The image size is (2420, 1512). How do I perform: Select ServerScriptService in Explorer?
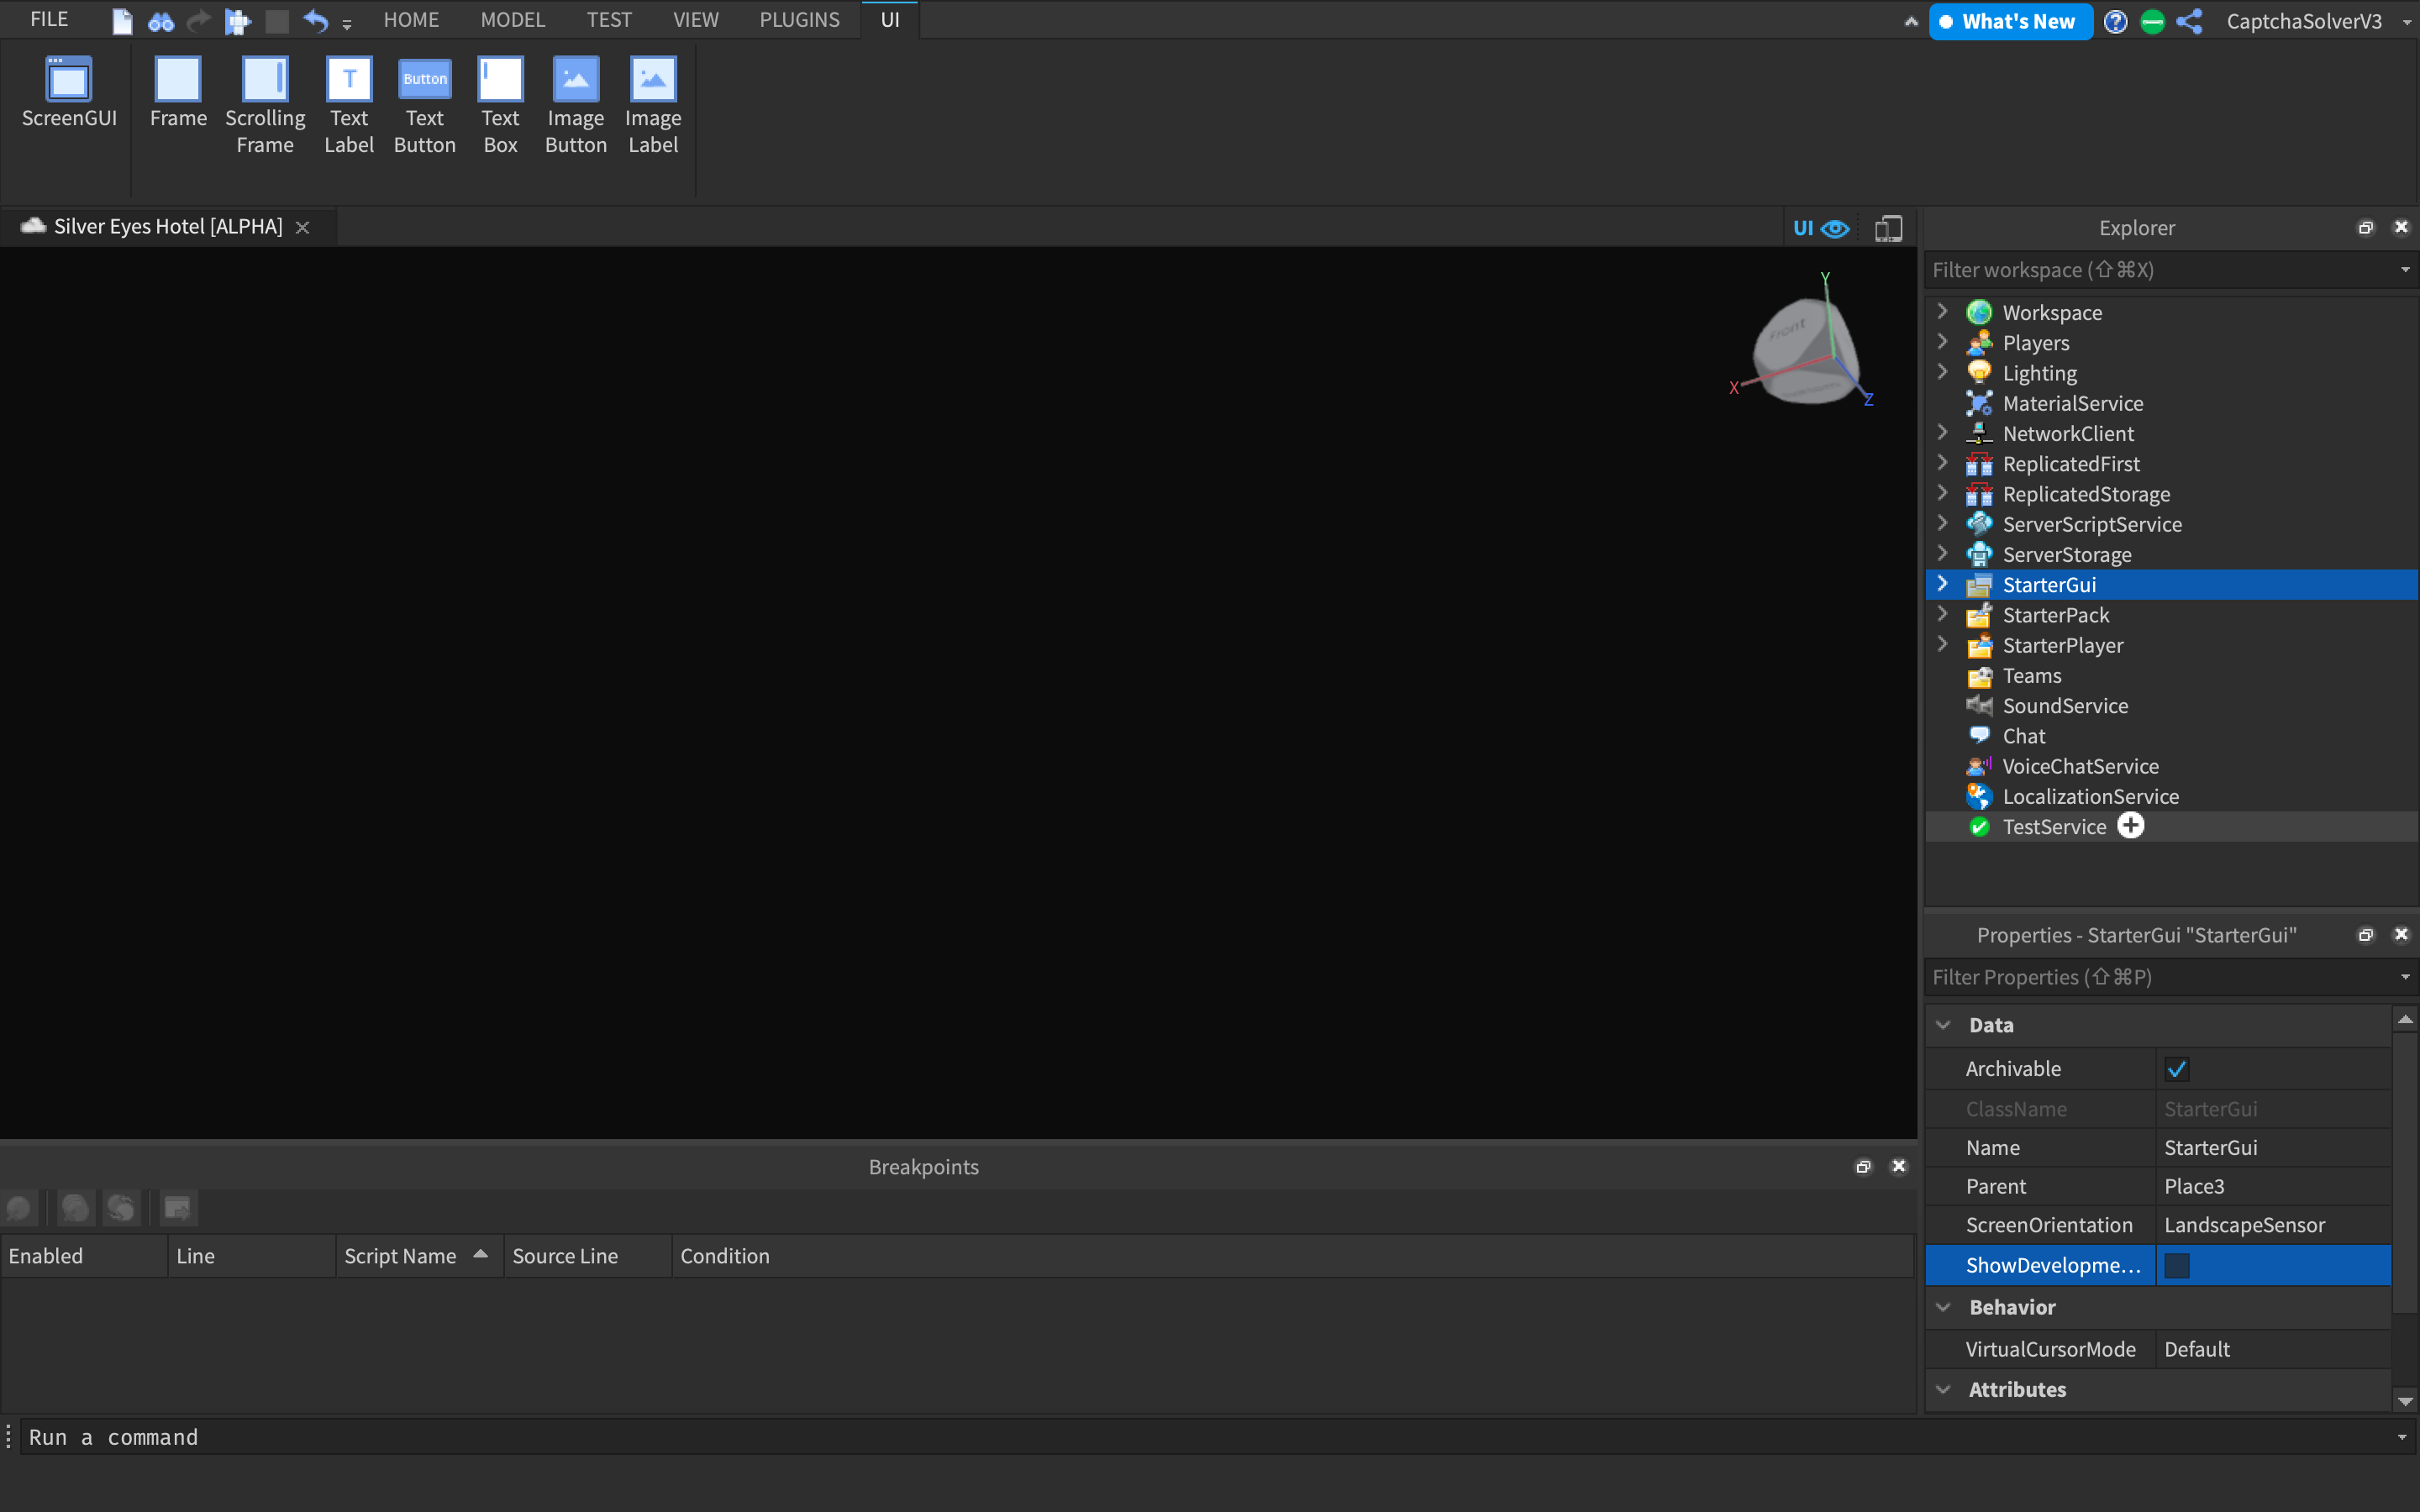pyautogui.click(x=2092, y=524)
